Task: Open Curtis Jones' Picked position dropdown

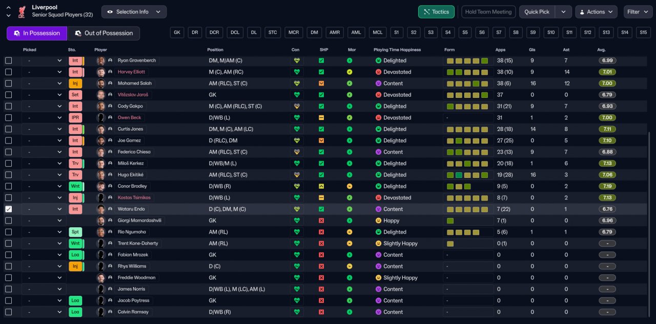Action: click(x=44, y=129)
